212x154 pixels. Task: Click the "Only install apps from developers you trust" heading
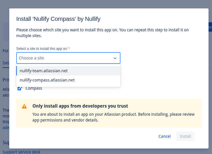[80, 106]
